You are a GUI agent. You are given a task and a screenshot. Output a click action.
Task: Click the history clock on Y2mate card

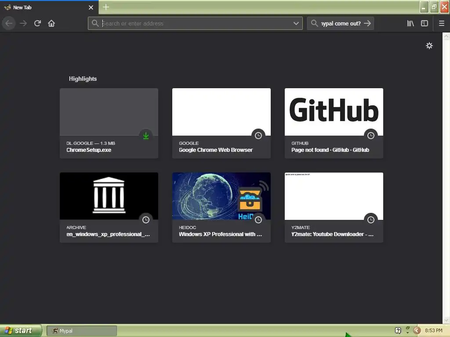coord(371,220)
